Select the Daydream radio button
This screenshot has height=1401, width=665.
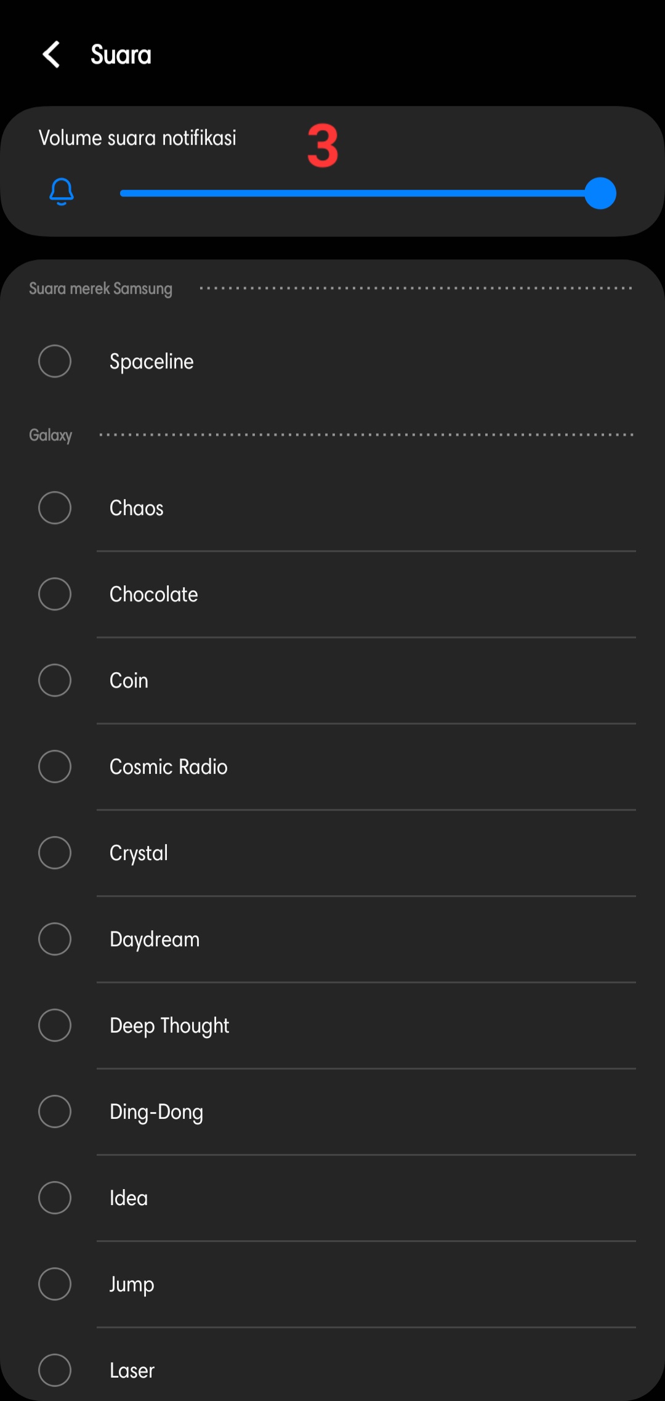(x=55, y=939)
